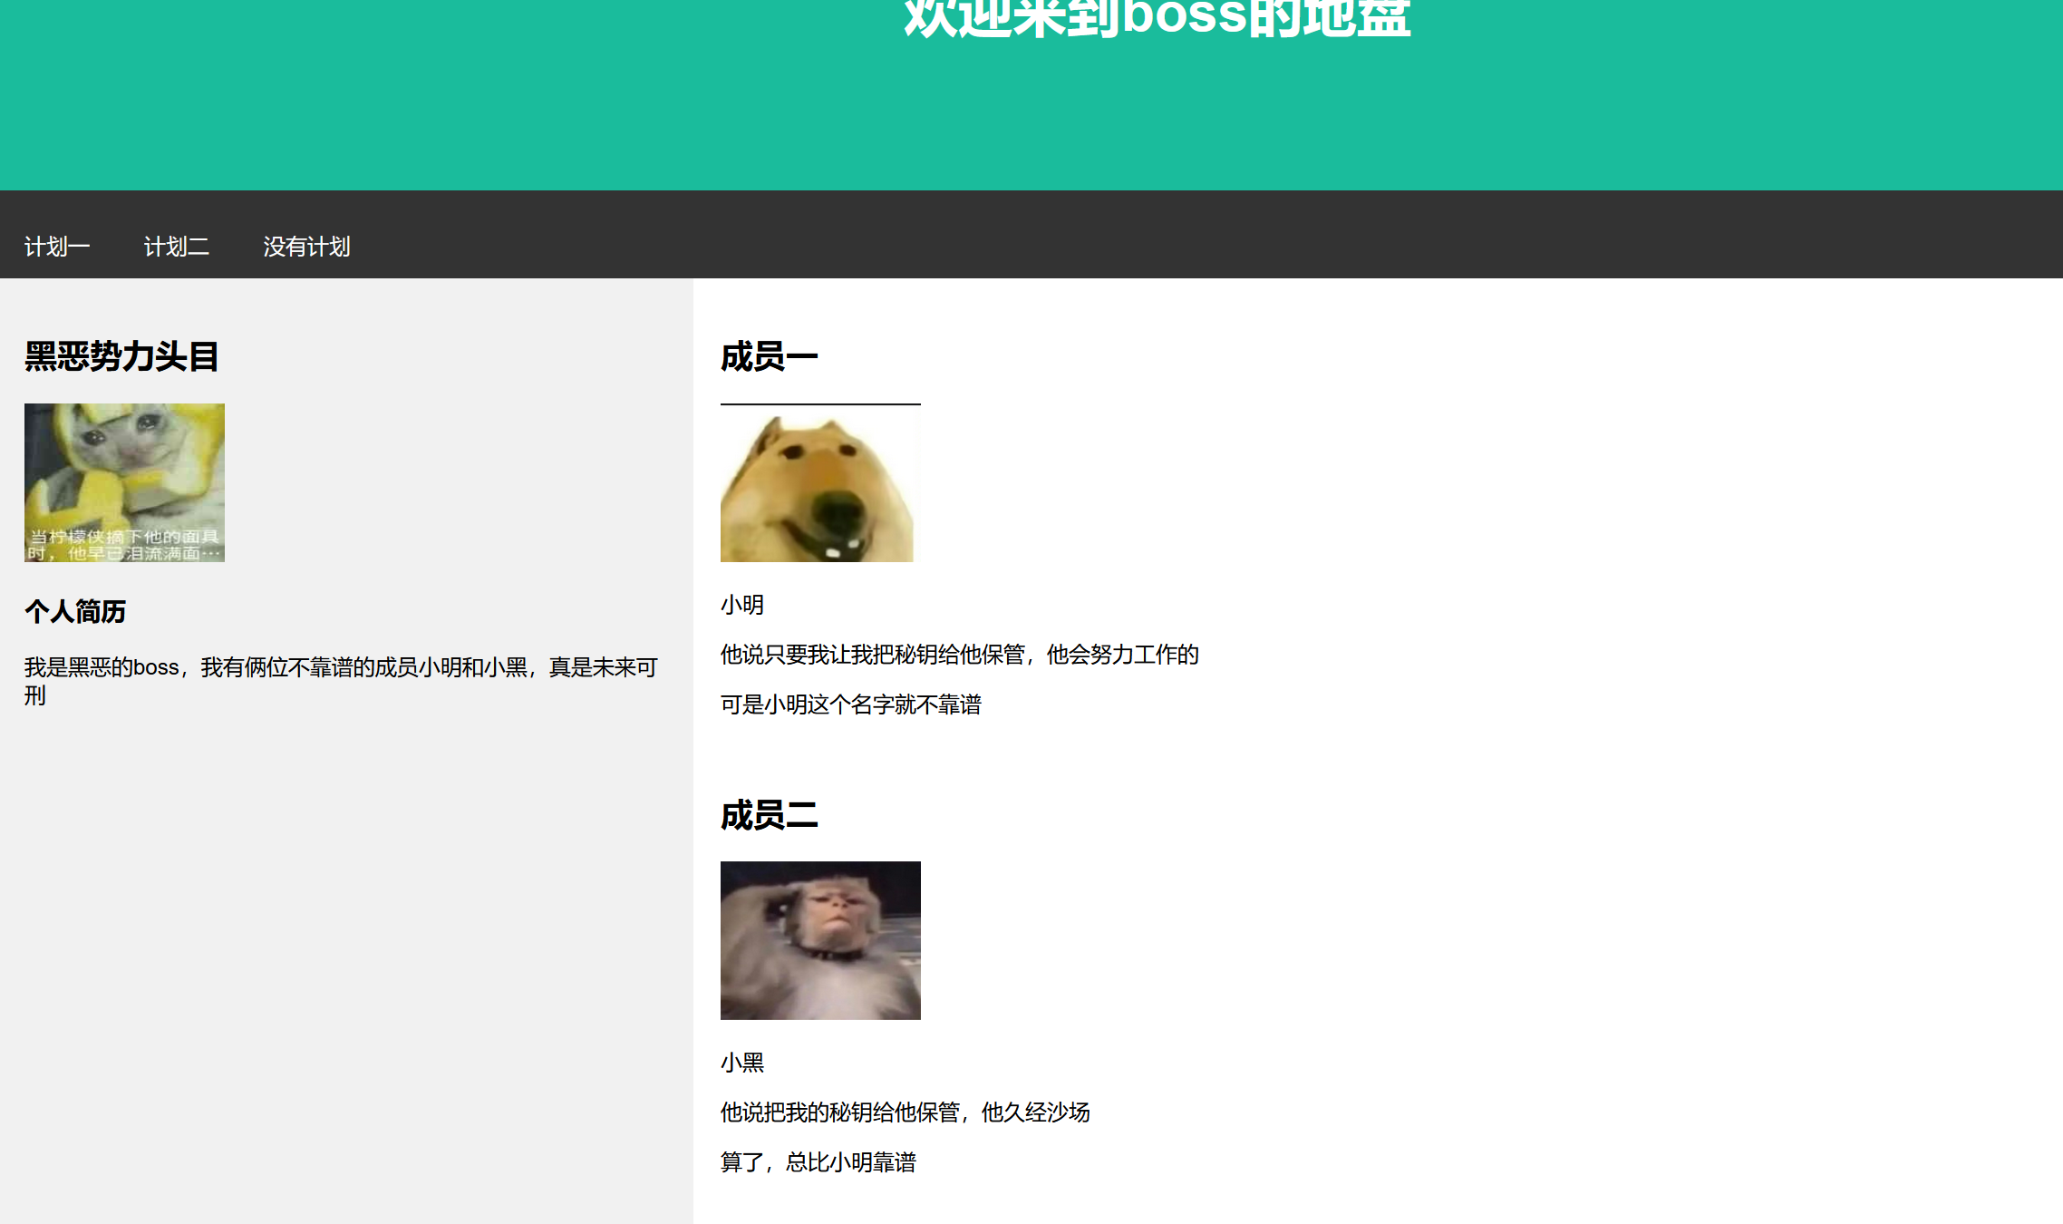Click the text about 秘钥 under 成员一
Viewport: 2063px width, 1224px height.
[959, 655]
